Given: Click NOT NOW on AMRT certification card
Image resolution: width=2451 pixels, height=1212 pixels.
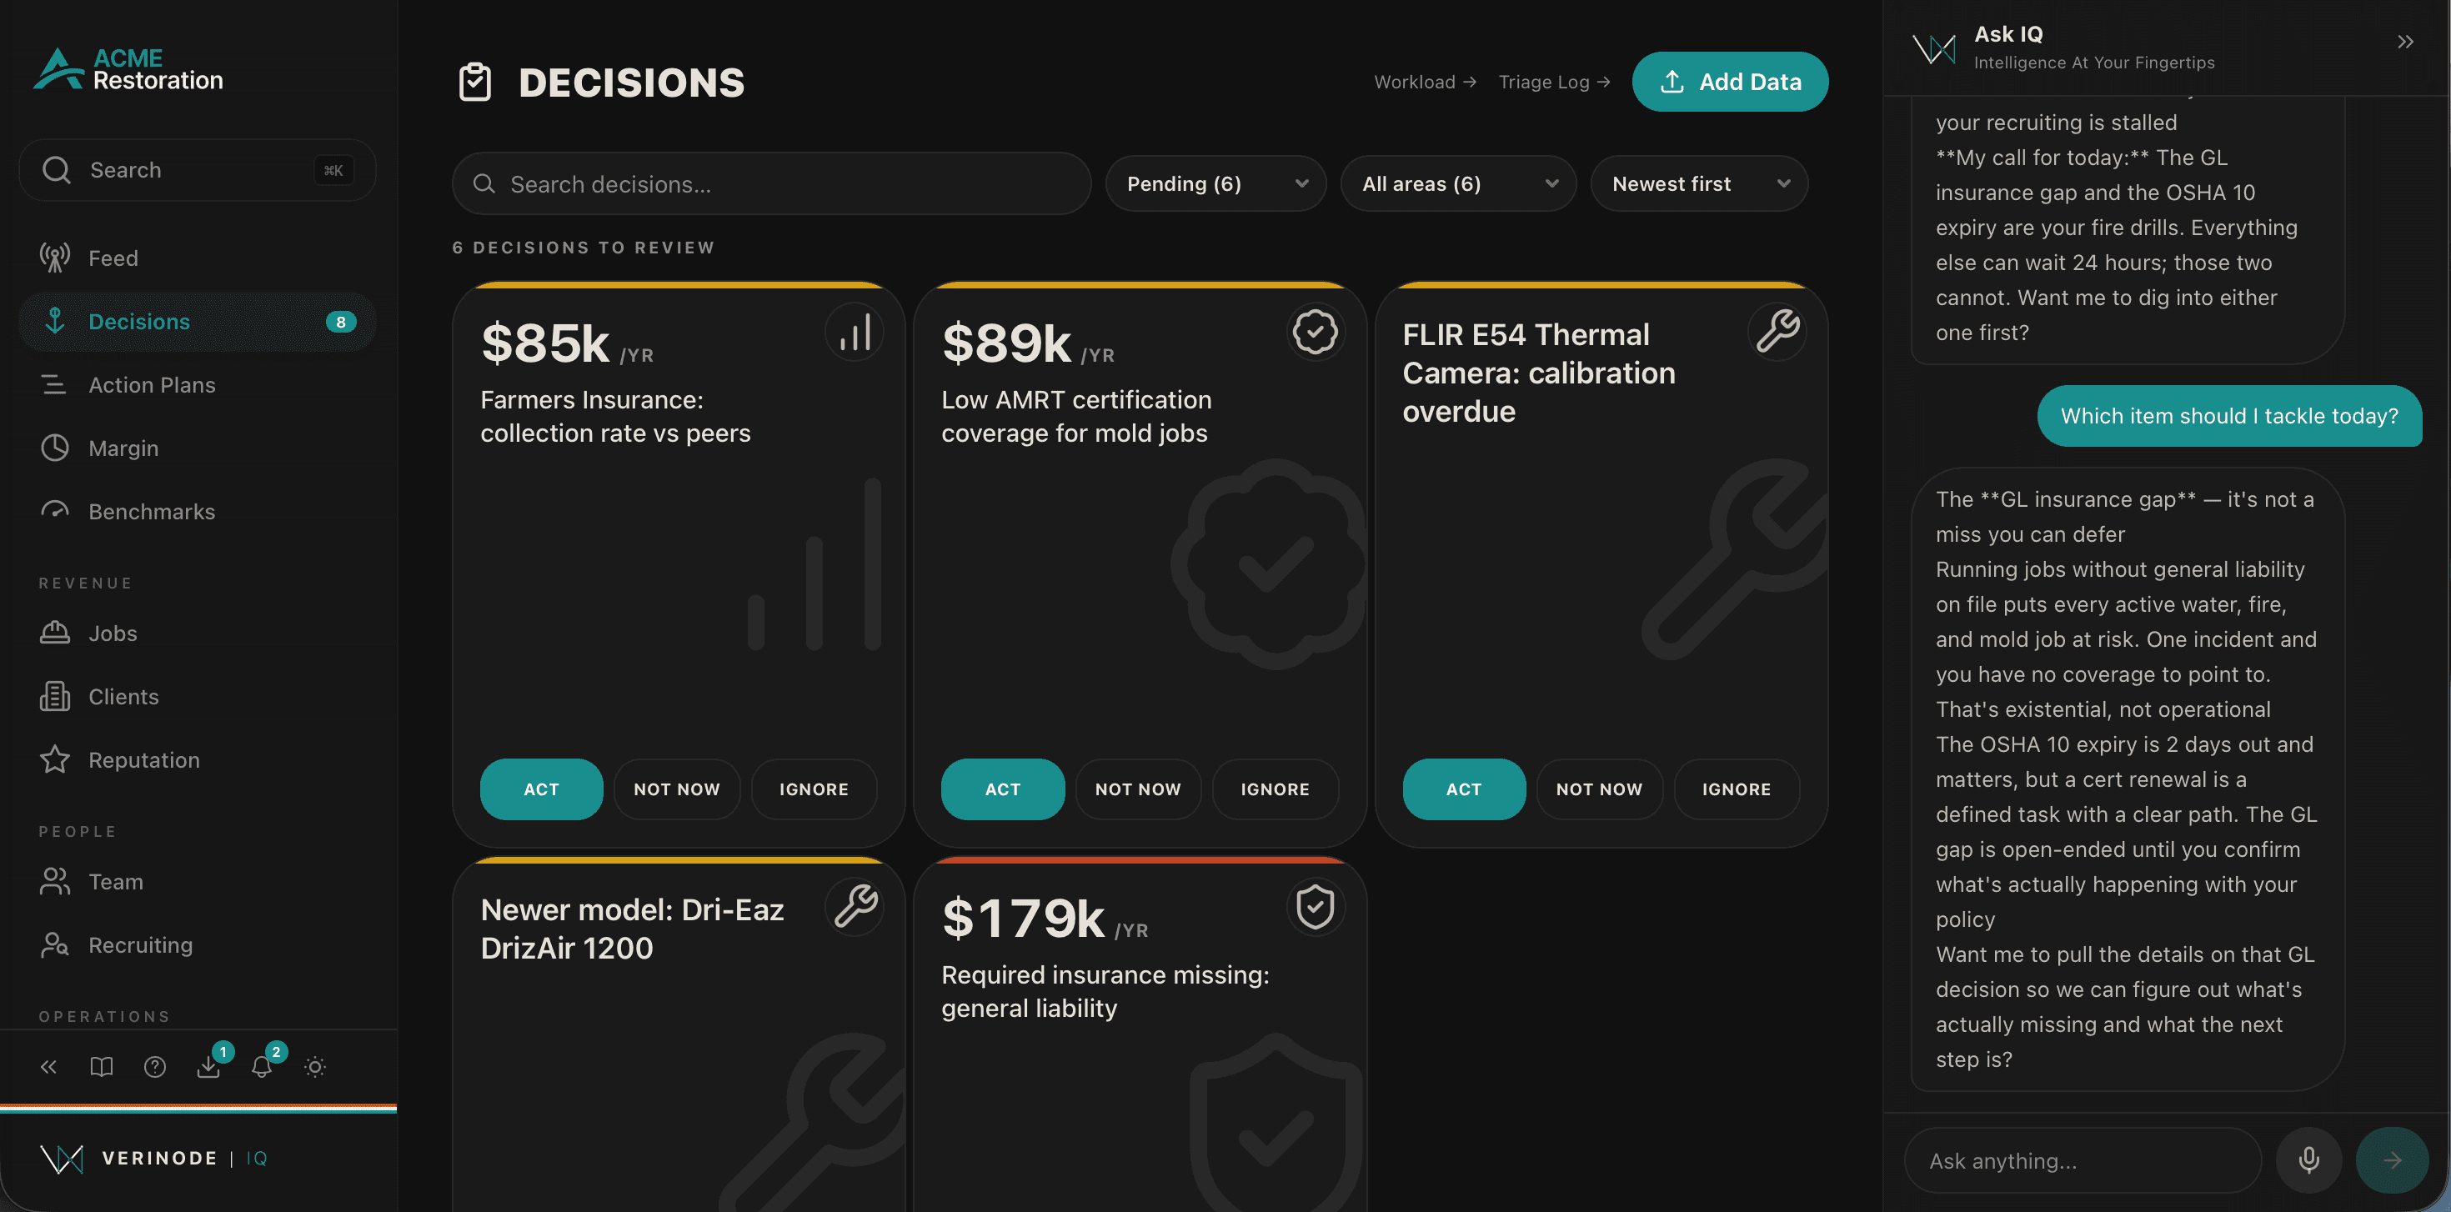Looking at the screenshot, I should click(x=1138, y=789).
